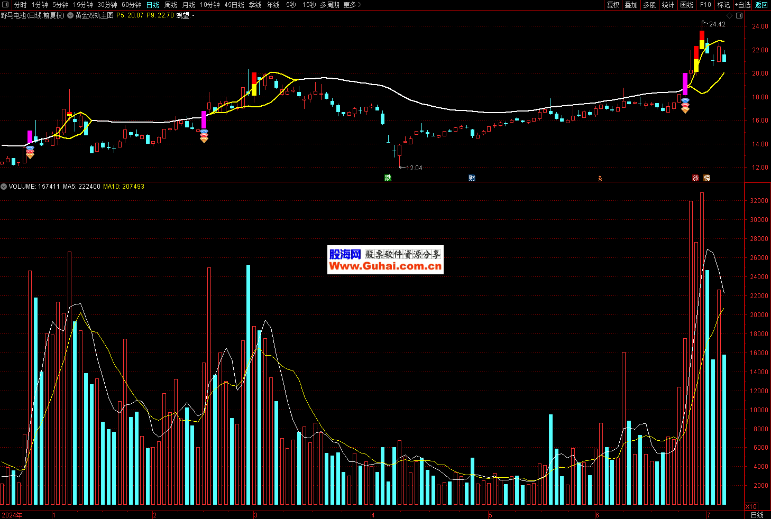
Task: Click the 野马电池(日线,前复权) stock title
Action: pos(33,15)
